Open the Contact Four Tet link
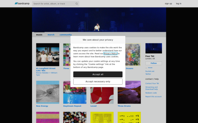Screen dimensions: 198x123 click(x=152, y=83)
